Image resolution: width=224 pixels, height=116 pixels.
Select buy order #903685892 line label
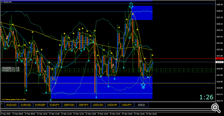point(10,68)
